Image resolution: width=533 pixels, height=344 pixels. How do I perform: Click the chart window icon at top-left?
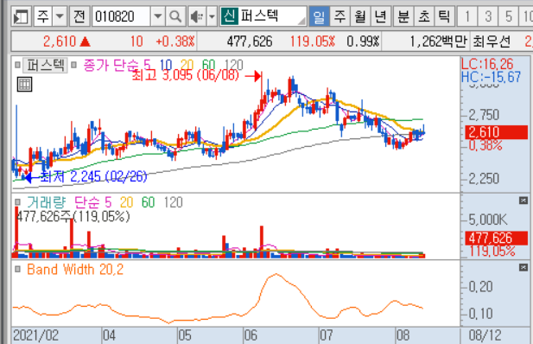coord(21,16)
